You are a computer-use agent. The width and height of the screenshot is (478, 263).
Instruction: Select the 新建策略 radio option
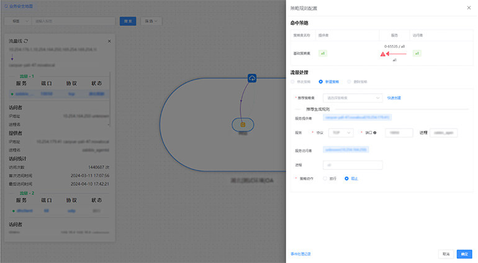click(x=321, y=81)
